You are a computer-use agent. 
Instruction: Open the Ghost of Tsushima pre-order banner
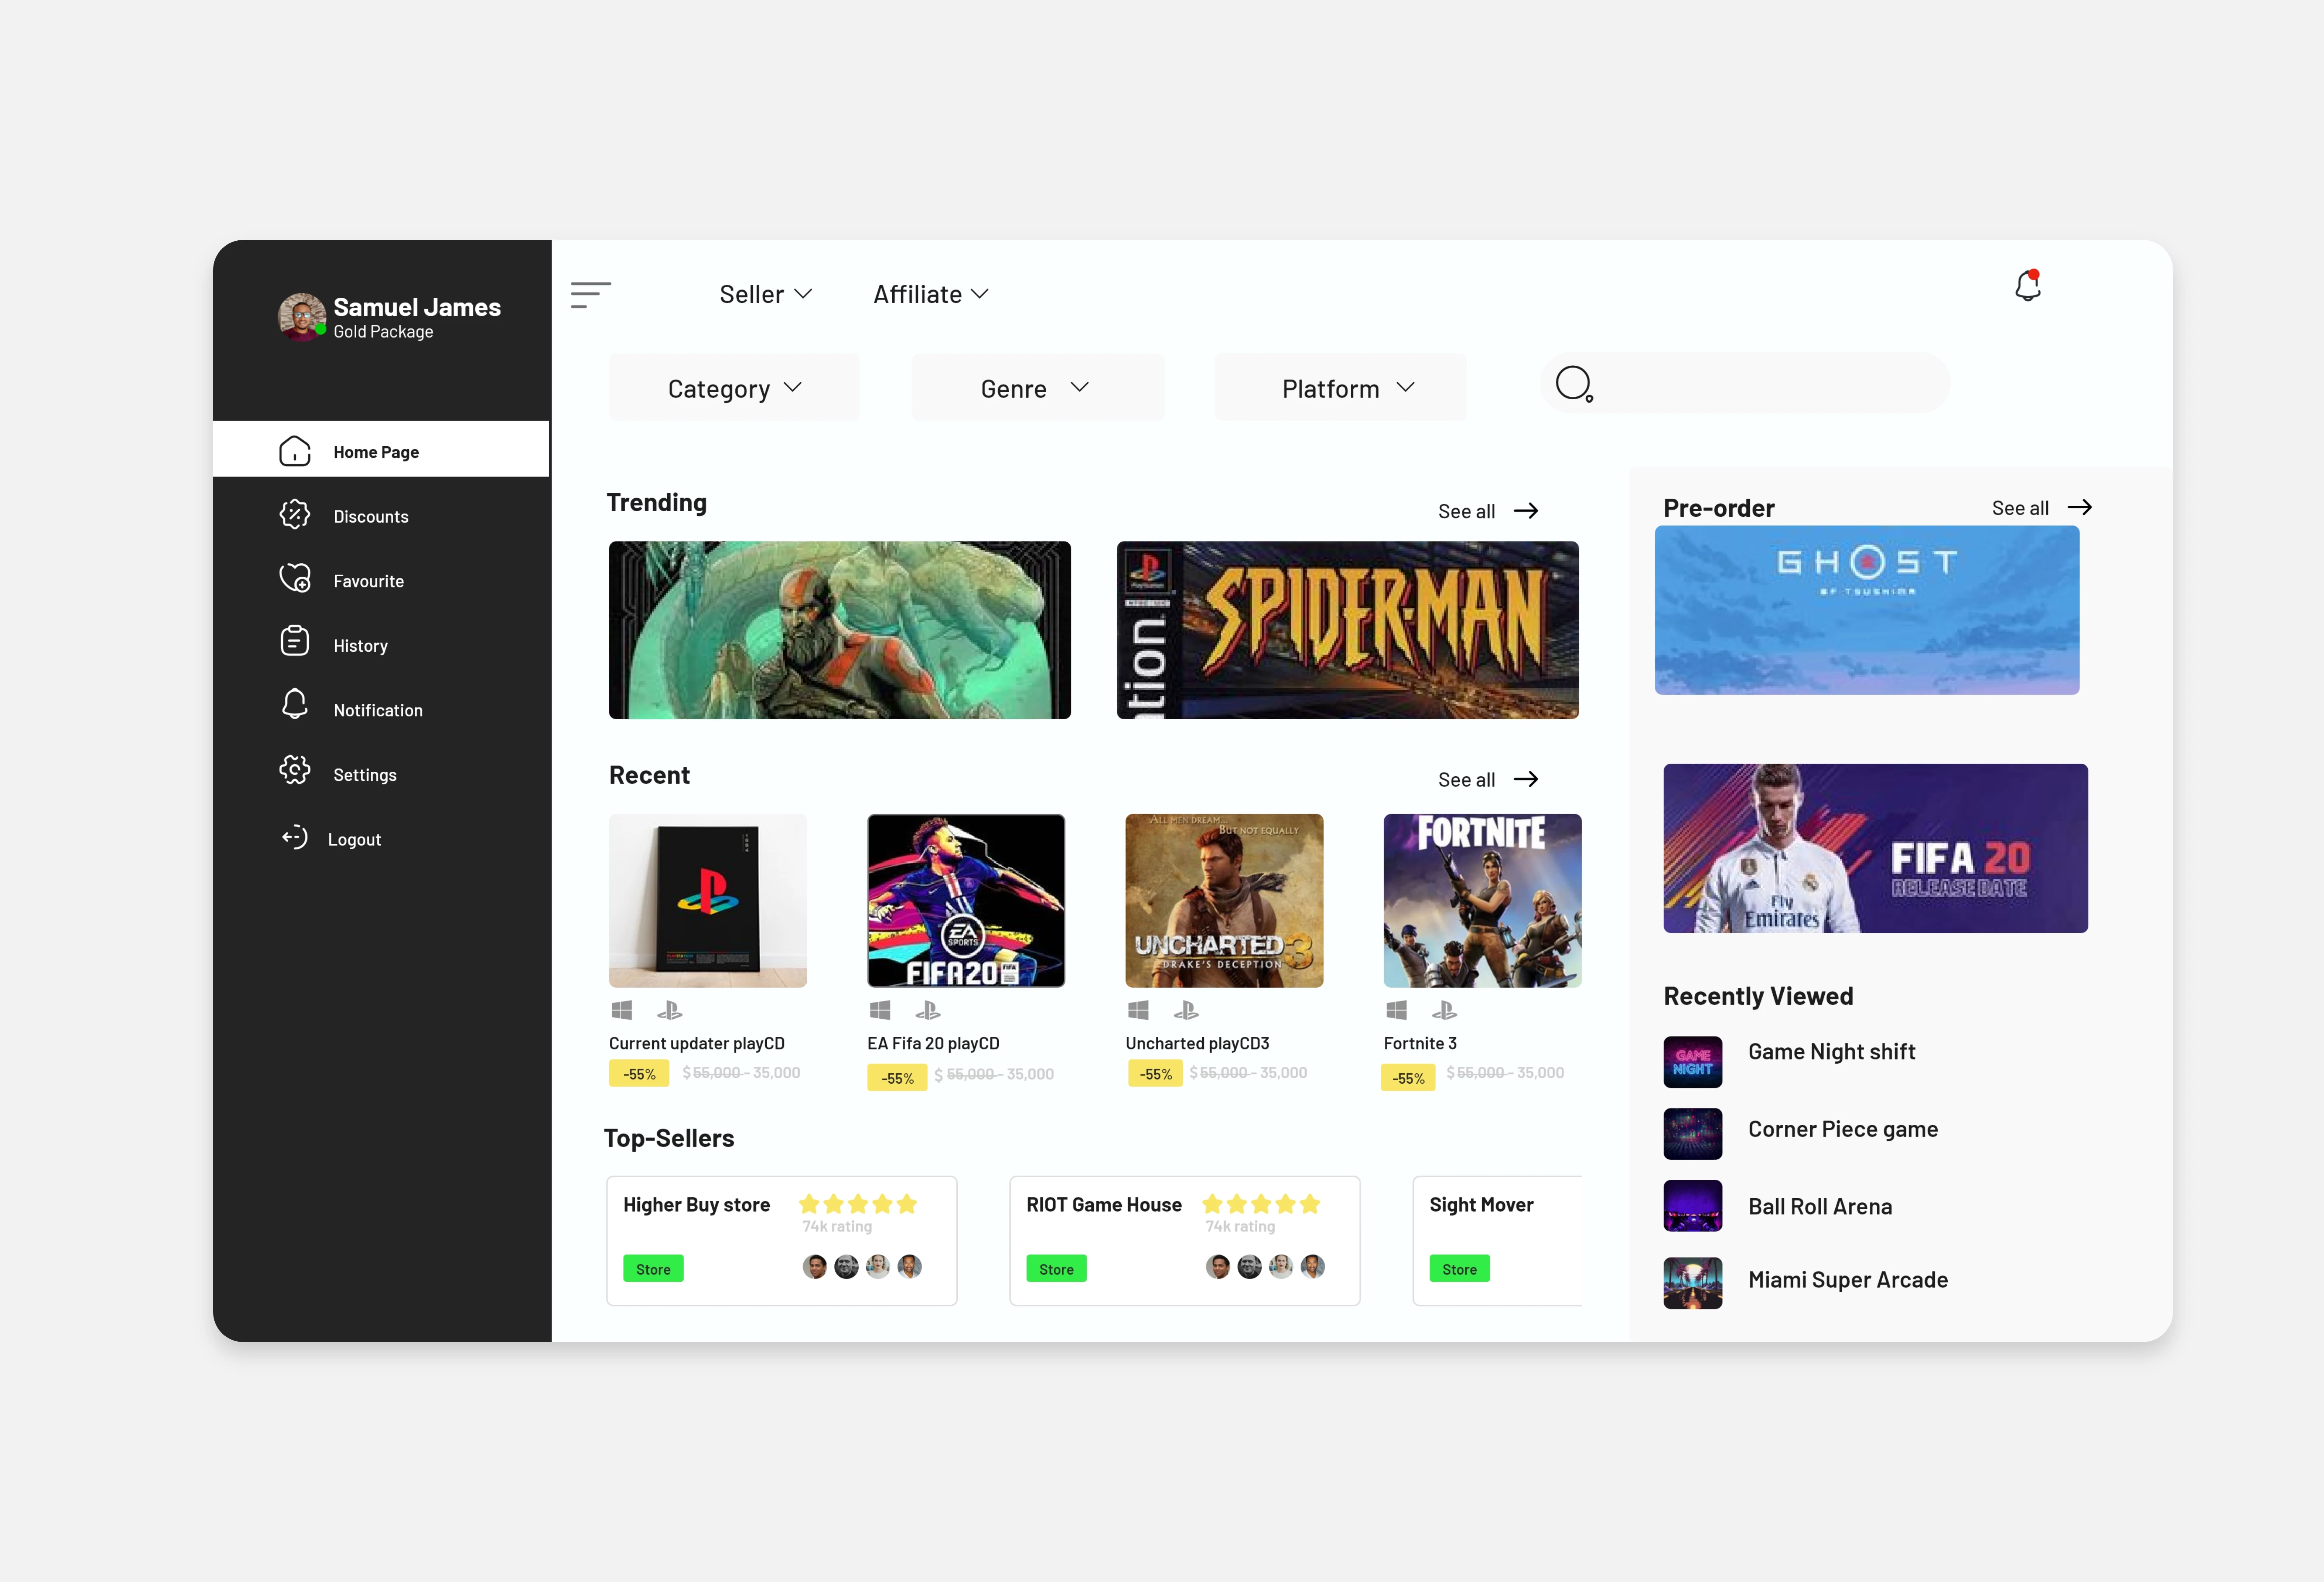coord(1867,610)
